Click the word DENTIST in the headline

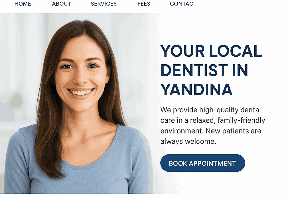pyautogui.click(x=194, y=70)
